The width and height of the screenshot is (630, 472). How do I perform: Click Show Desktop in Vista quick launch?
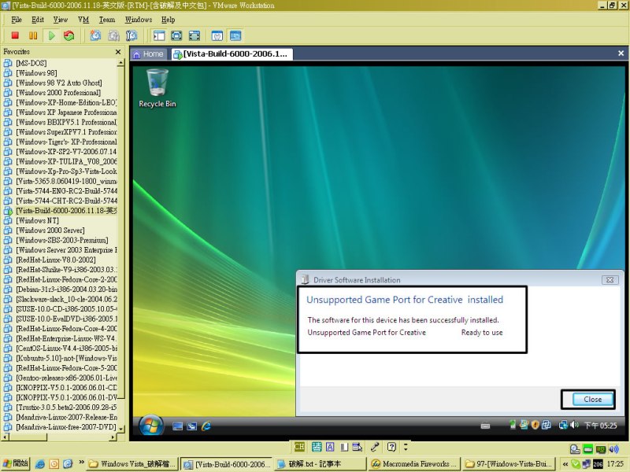tap(178, 426)
